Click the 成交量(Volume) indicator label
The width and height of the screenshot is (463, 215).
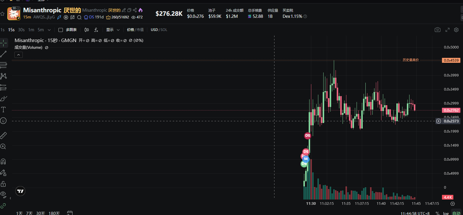29,47
